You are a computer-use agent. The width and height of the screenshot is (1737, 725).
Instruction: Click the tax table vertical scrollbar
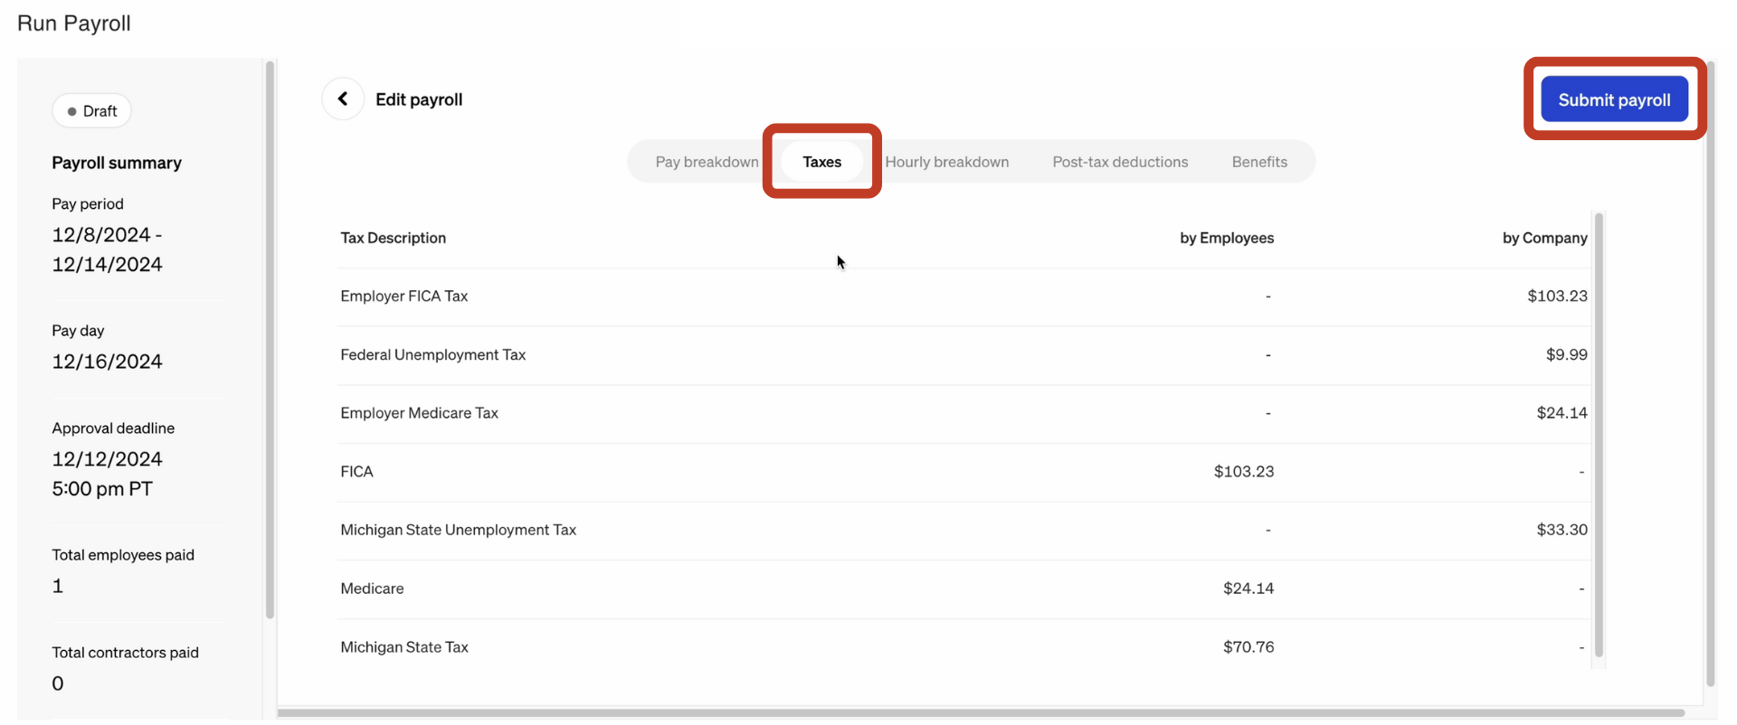tap(1599, 434)
